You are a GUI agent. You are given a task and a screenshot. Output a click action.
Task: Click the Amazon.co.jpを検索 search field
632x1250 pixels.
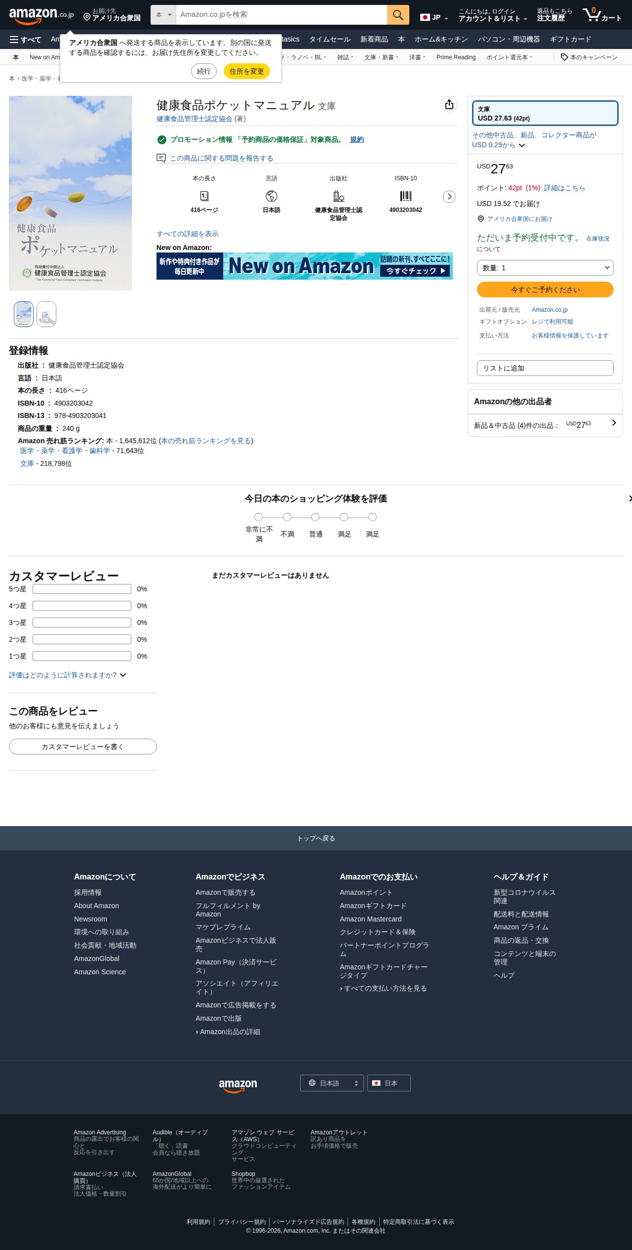[x=281, y=15]
